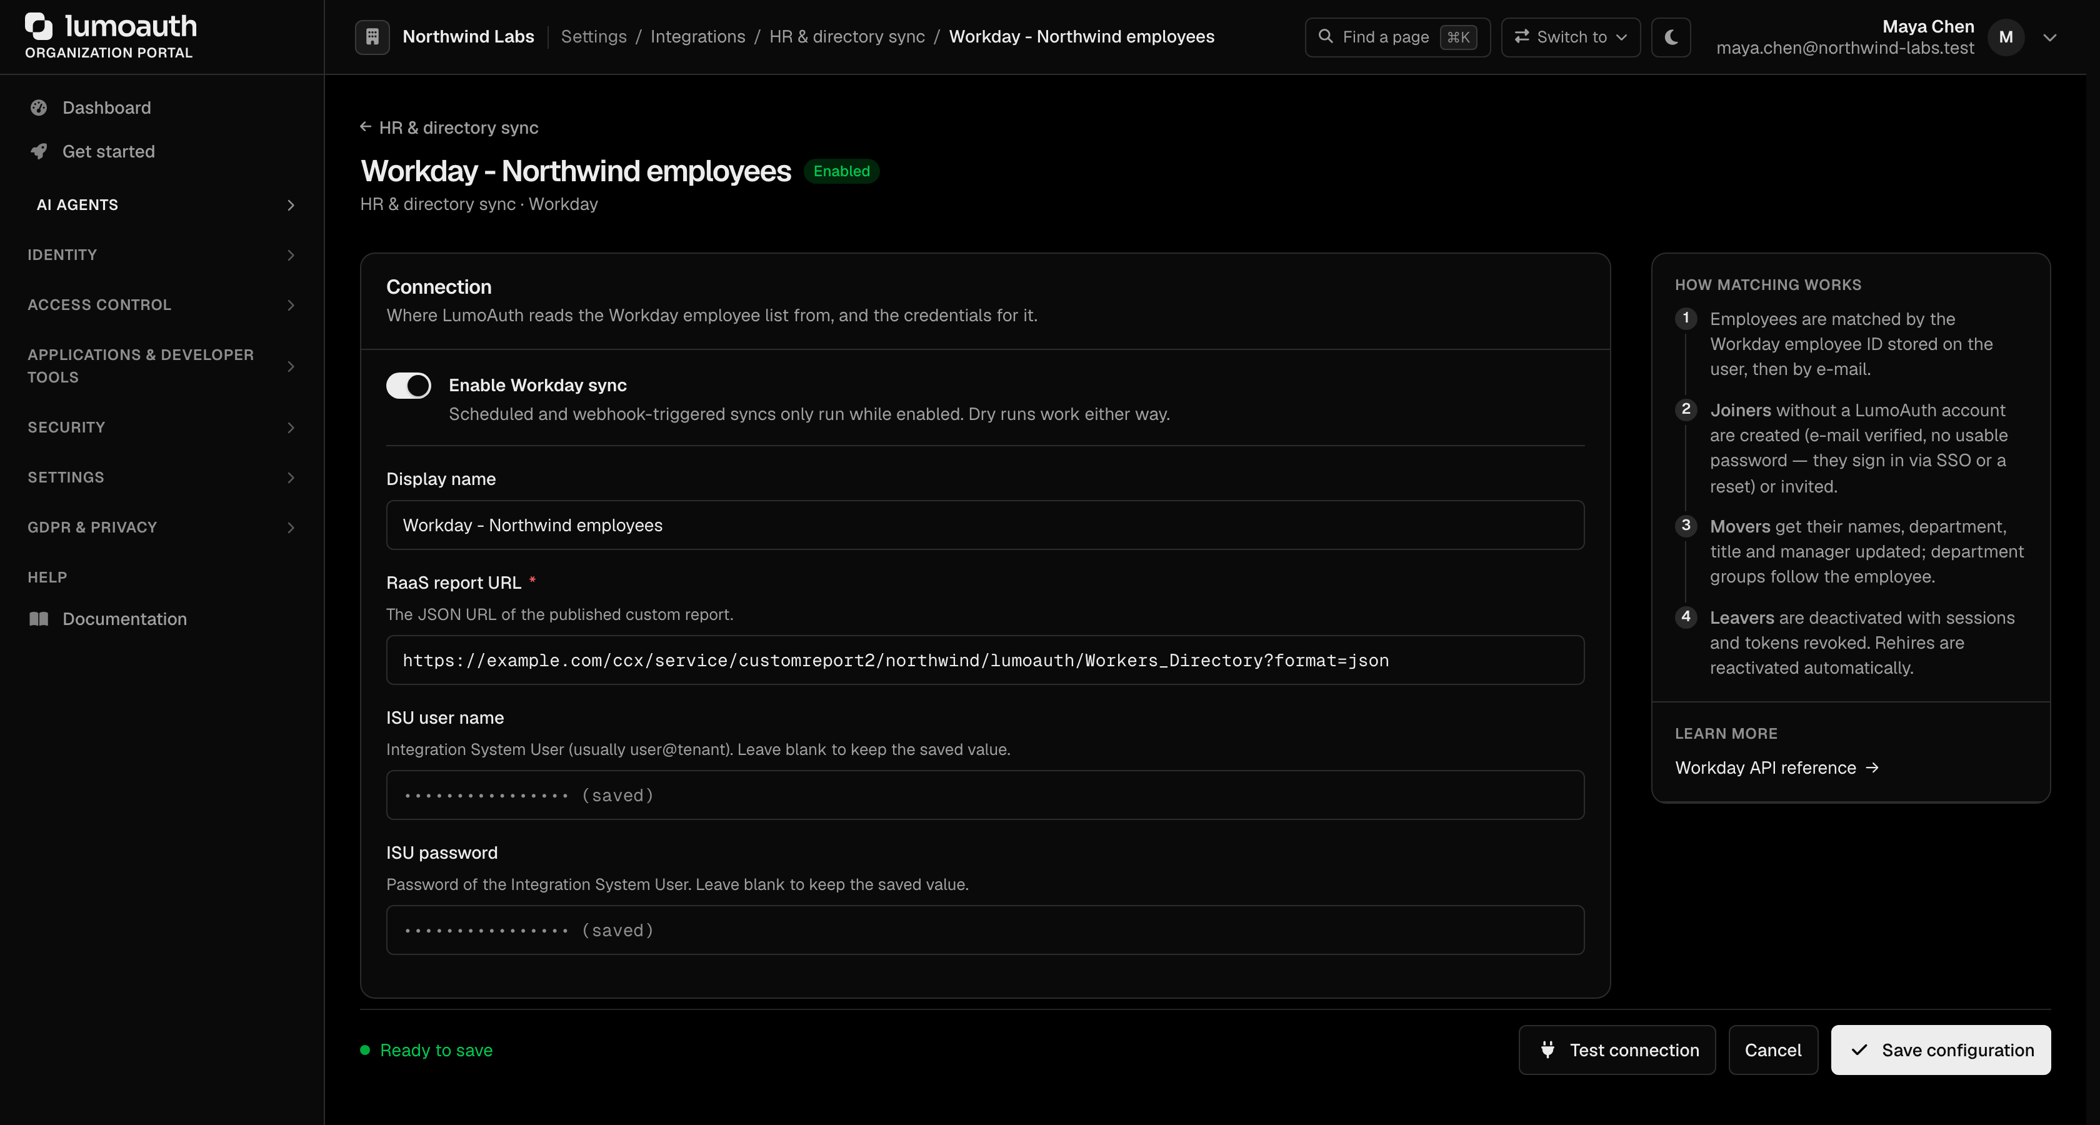Click the search magnifier icon in Find a page
The image size is (2100, 1125).
[1326, 37]
